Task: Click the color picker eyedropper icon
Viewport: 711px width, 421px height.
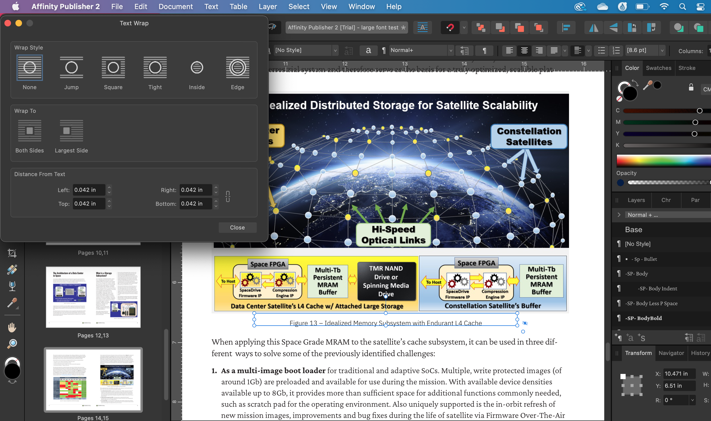Action: [x=647, y=85]
